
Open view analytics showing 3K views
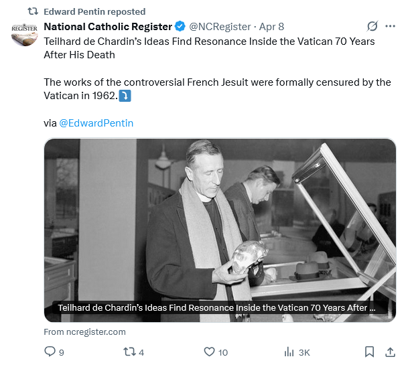tap(290, 352)
